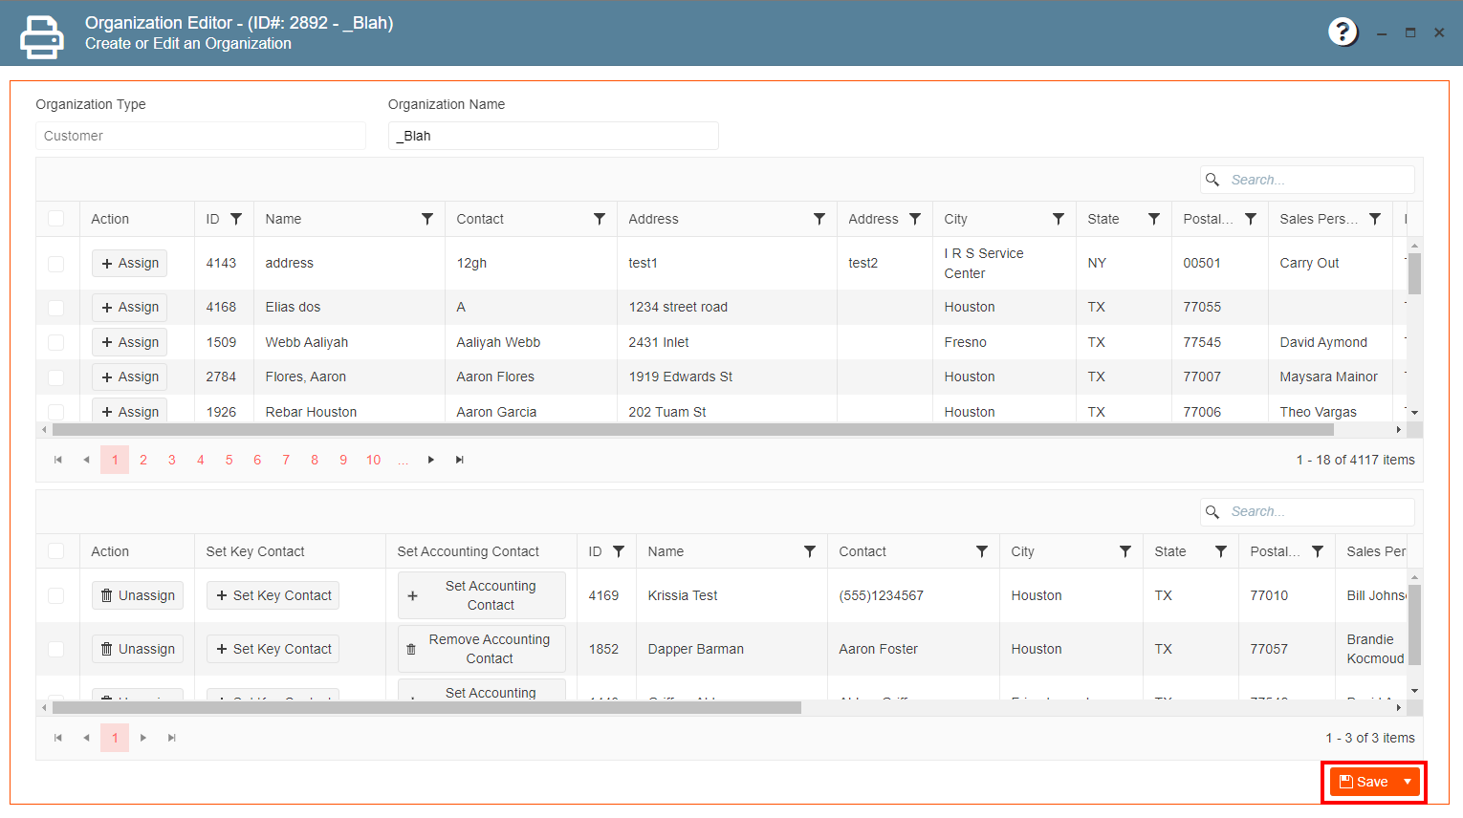1463x818 pixels.
Task: Open City column filter in bottom grid
Action: coord(1125,551)
